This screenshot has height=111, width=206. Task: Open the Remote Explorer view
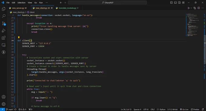pos(4,45)
